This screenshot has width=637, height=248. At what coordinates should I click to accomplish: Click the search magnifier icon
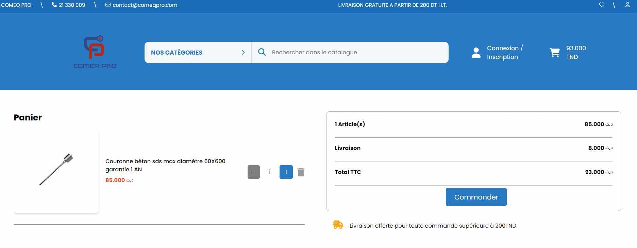point(262,52)
